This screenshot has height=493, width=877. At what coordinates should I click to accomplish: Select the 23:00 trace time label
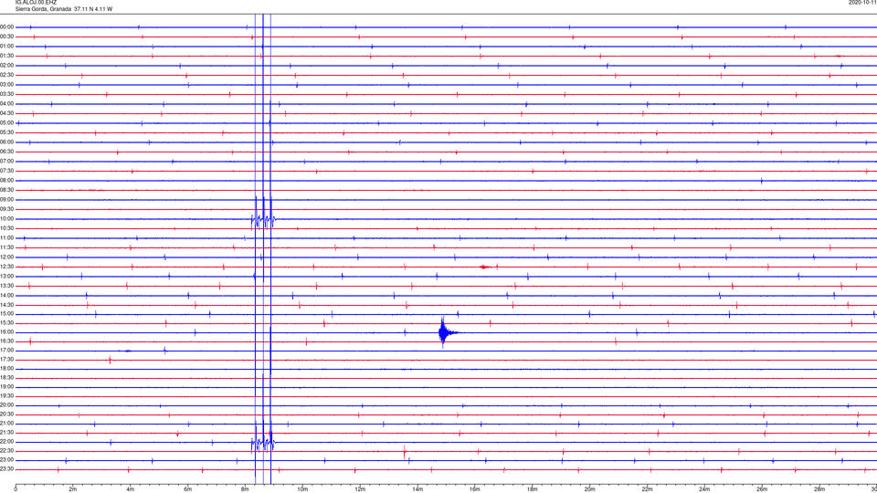pos(6,460)
